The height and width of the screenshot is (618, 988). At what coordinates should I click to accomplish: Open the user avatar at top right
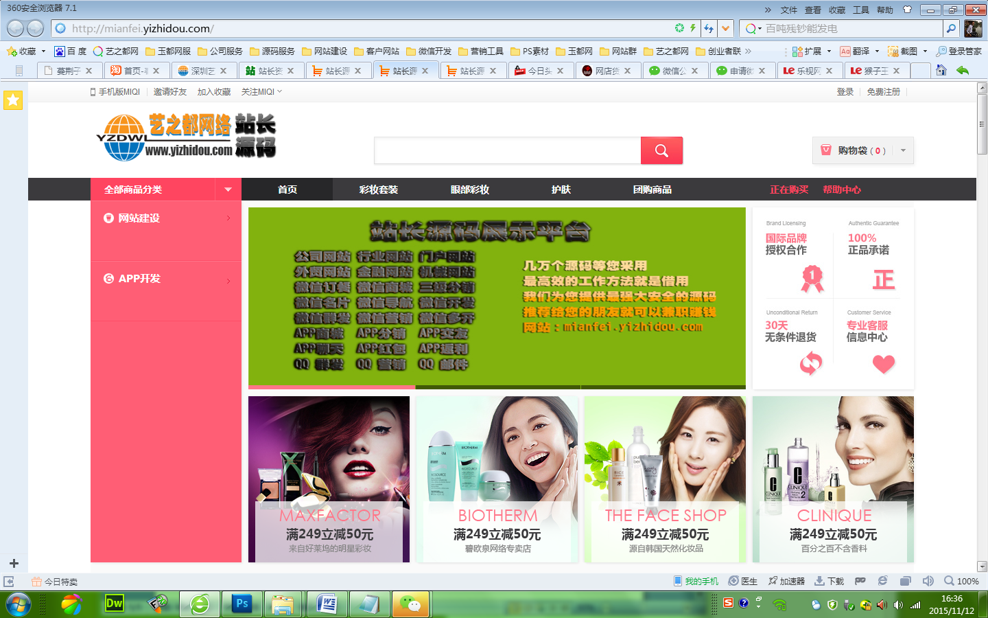(973, 28)
